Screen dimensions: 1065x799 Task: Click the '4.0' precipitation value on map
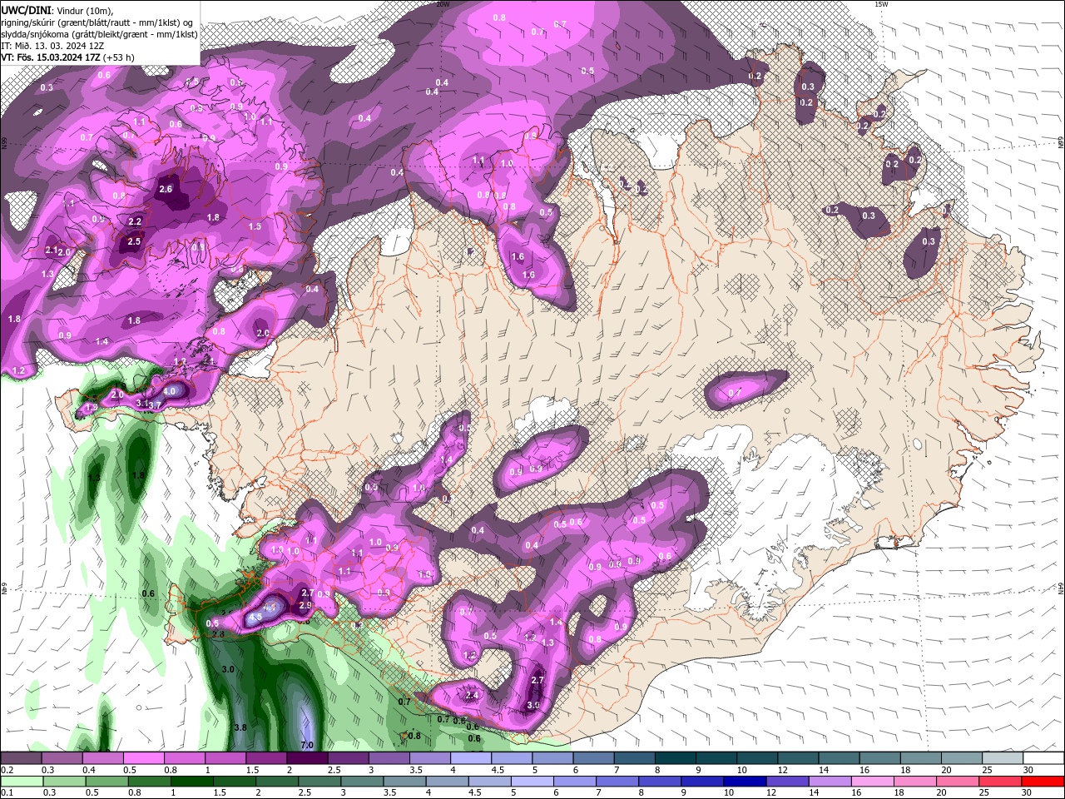tap(171, 390)
